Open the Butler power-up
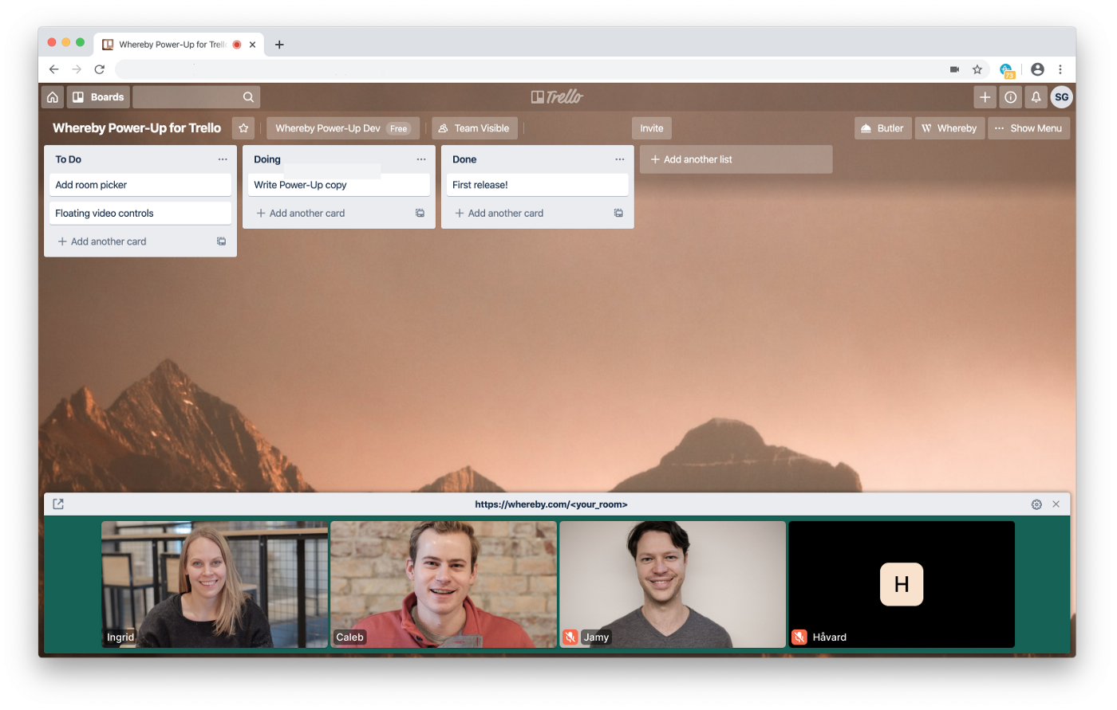Viewport: 1117px width, 710px height. pos(882,128)
